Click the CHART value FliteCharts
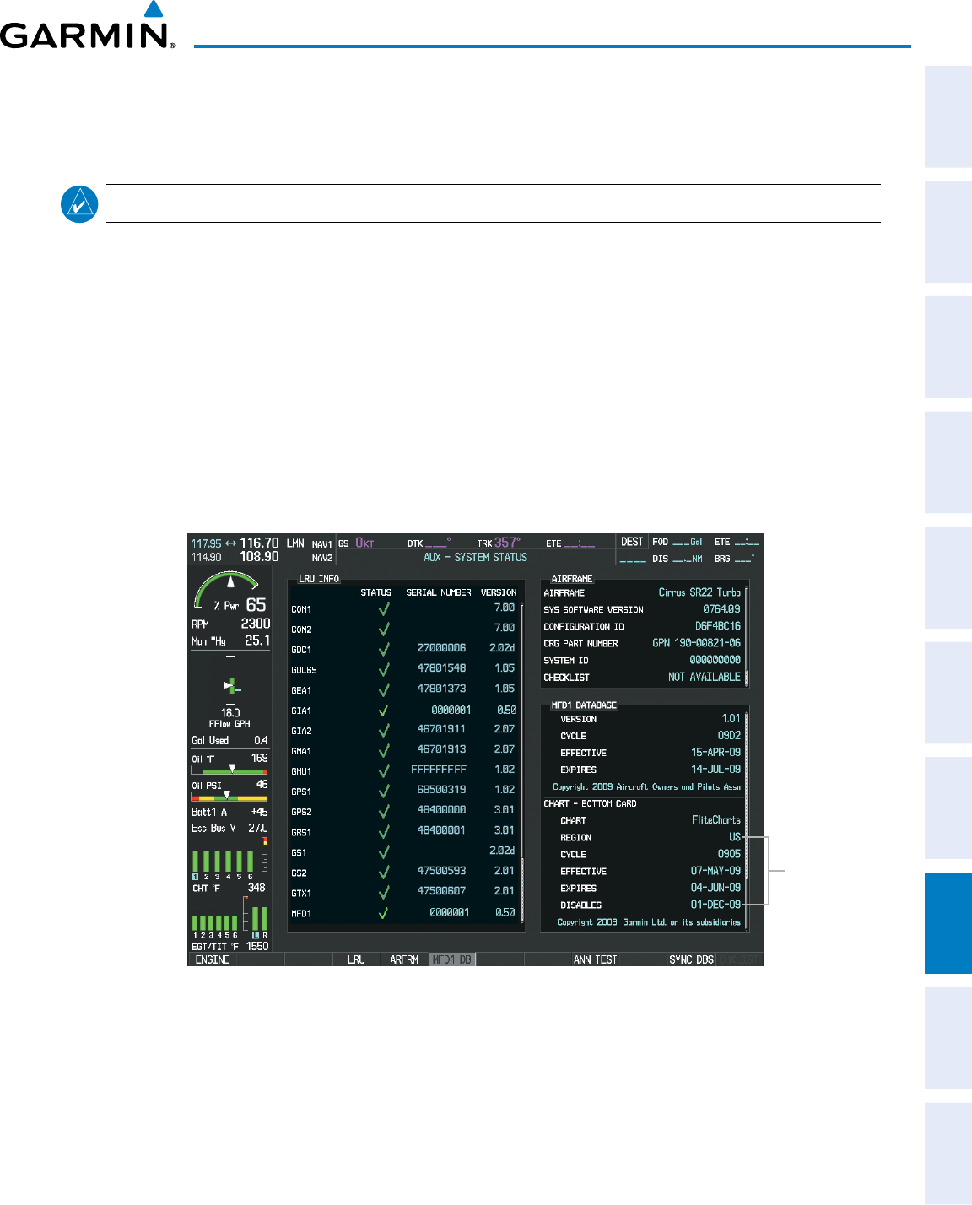972x1205 pixels. click(x=716, y=820)
